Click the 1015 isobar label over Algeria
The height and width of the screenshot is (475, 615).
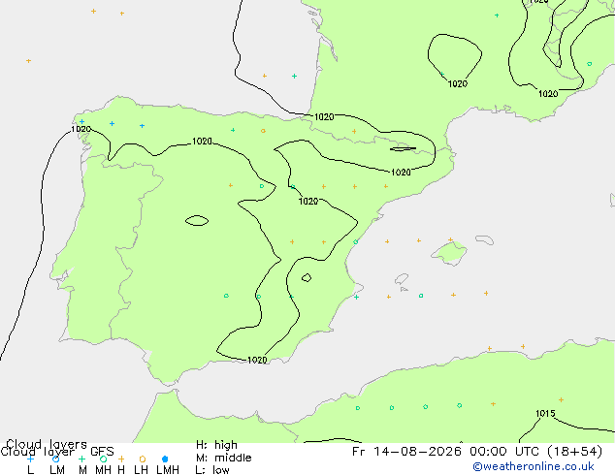click(x=545, y=414)
